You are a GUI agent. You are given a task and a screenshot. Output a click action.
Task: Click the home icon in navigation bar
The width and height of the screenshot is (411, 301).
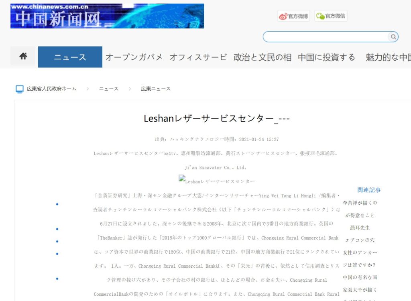23,57
